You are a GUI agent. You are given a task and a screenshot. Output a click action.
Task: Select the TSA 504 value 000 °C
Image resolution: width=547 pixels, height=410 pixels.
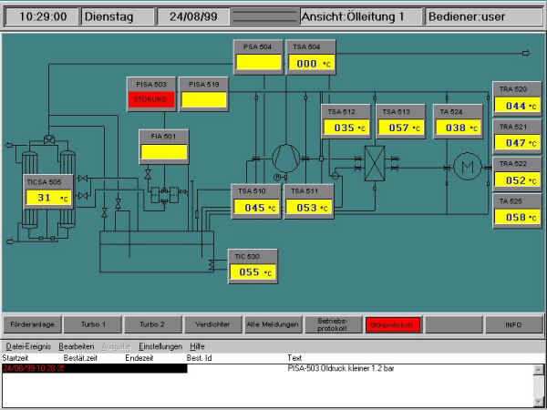(x=311, y=64)
